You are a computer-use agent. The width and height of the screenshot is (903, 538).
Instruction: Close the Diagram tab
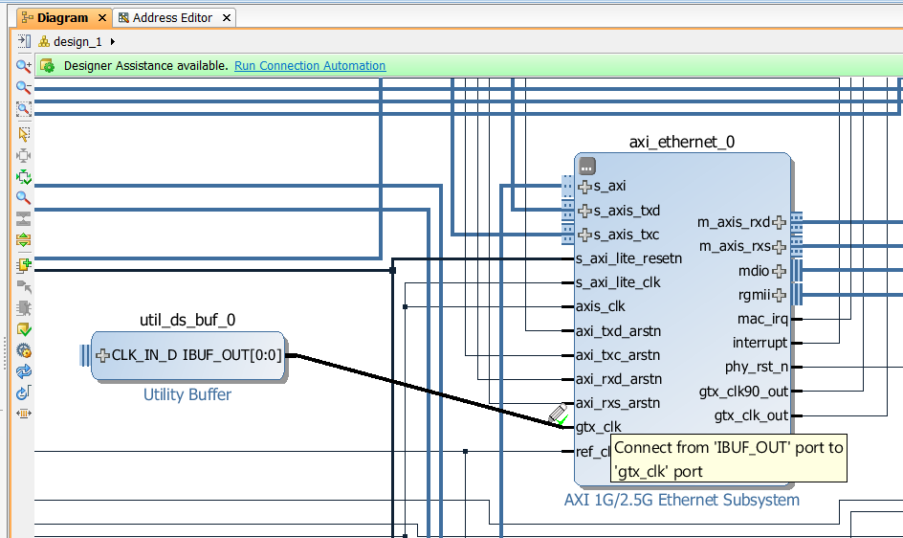click(x=102, y=18)
